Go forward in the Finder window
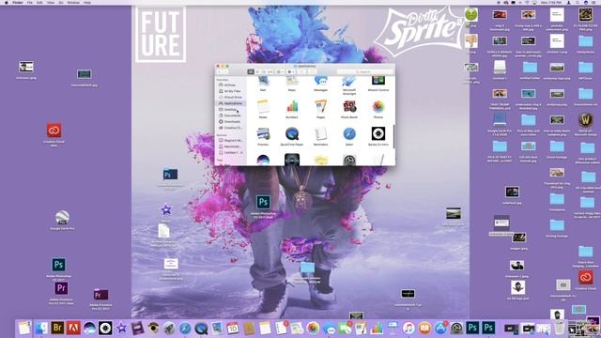Image resolution: width=601 pixels, height=338 pixels. point(225,71)
